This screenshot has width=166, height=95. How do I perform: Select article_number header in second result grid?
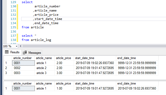point(23,83)
